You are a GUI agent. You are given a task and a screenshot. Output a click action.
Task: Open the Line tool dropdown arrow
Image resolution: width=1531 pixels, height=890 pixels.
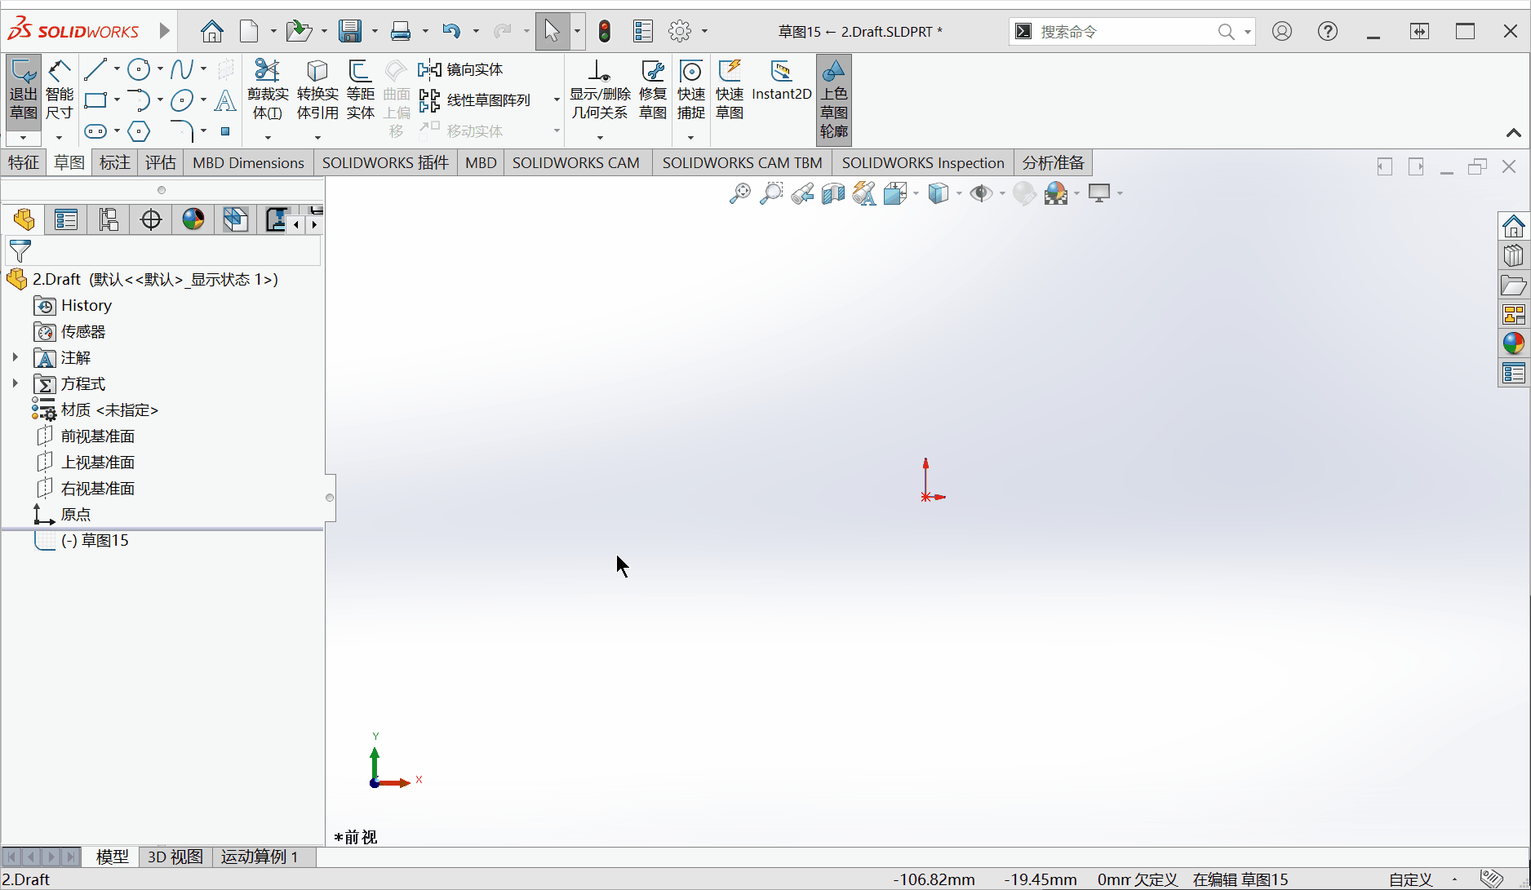(x=117, y=70)
